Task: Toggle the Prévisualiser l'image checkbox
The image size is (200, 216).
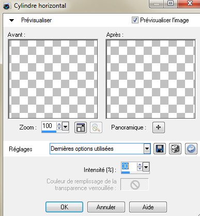Action: [135, 20]
